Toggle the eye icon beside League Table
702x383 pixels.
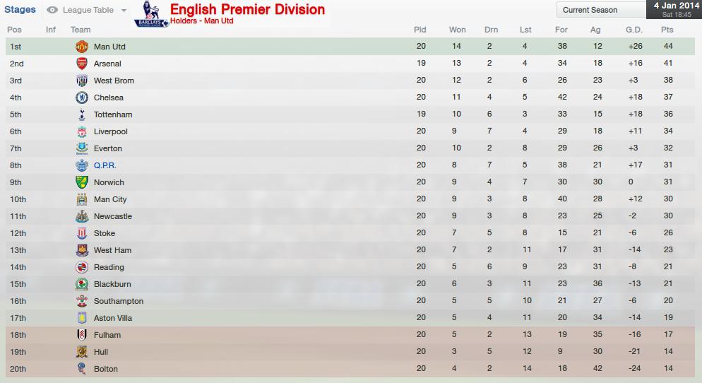click(x=52, y=11)
